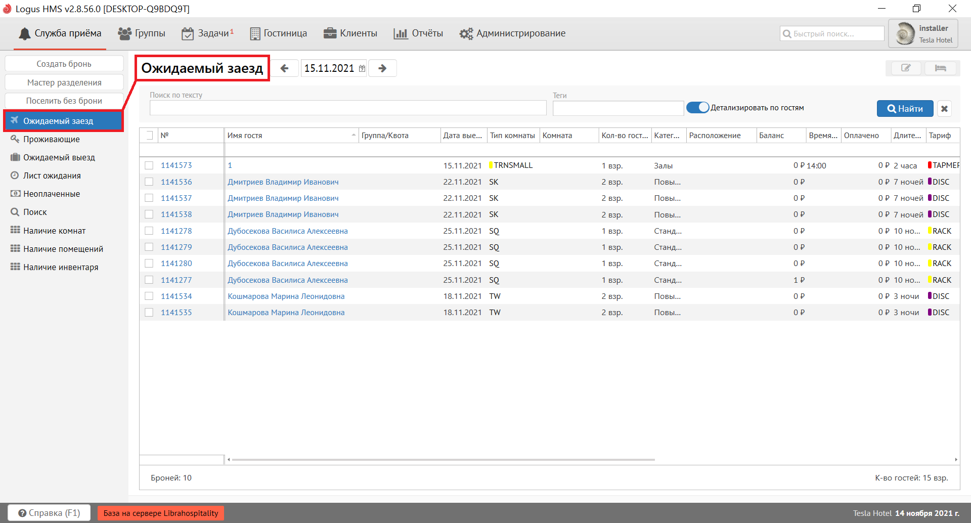Open Ожидаемый выезд from the sidebar
Image resolution: width=971 pixels, height=523 pixels.
point(59,157)
